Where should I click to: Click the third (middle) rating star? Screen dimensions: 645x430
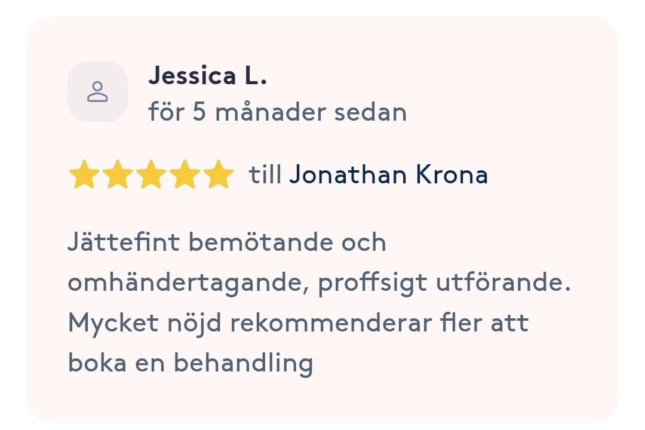point(150,175)
